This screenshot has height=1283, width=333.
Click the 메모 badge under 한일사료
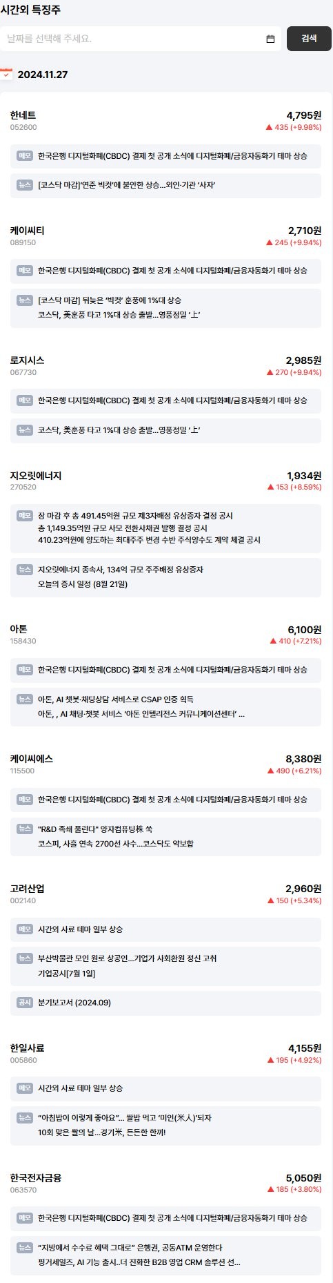pyautogui.click(x=25, y=1088)
